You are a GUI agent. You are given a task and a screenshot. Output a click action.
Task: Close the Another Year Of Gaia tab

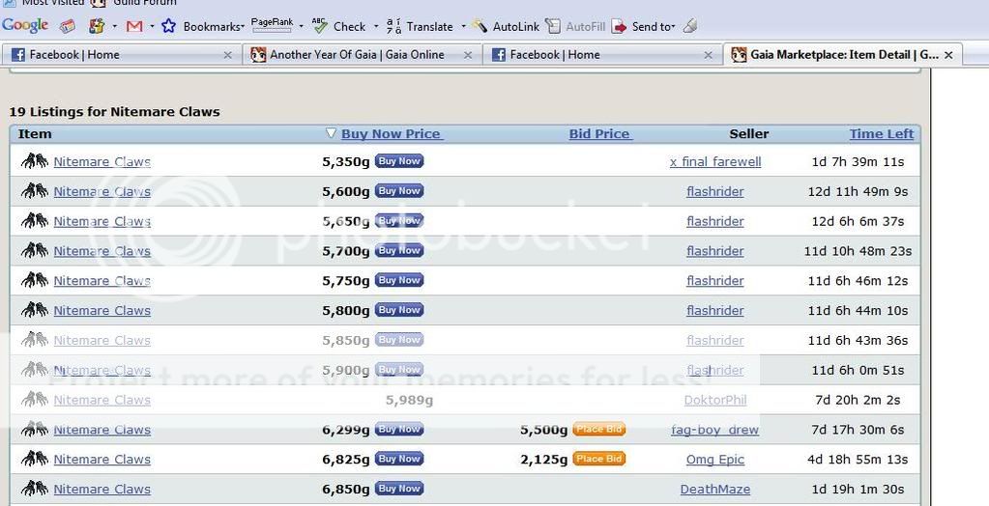tap(471, 55)
